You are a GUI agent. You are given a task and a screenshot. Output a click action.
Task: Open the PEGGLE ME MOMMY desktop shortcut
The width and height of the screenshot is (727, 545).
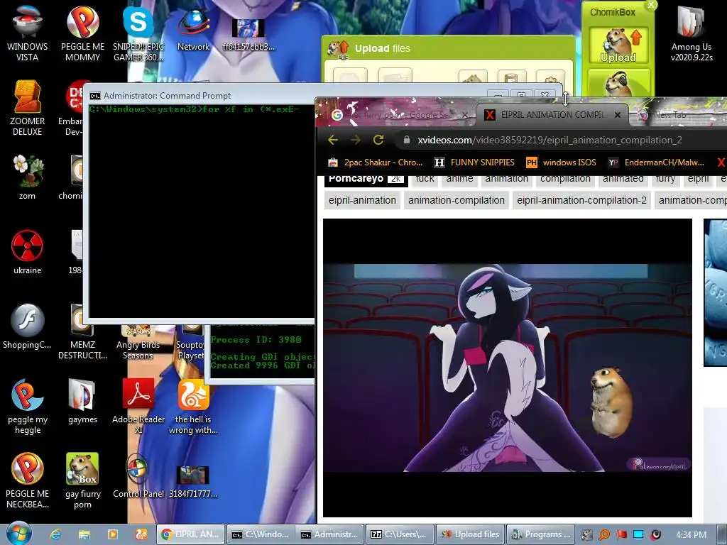(x=82, y=33)
